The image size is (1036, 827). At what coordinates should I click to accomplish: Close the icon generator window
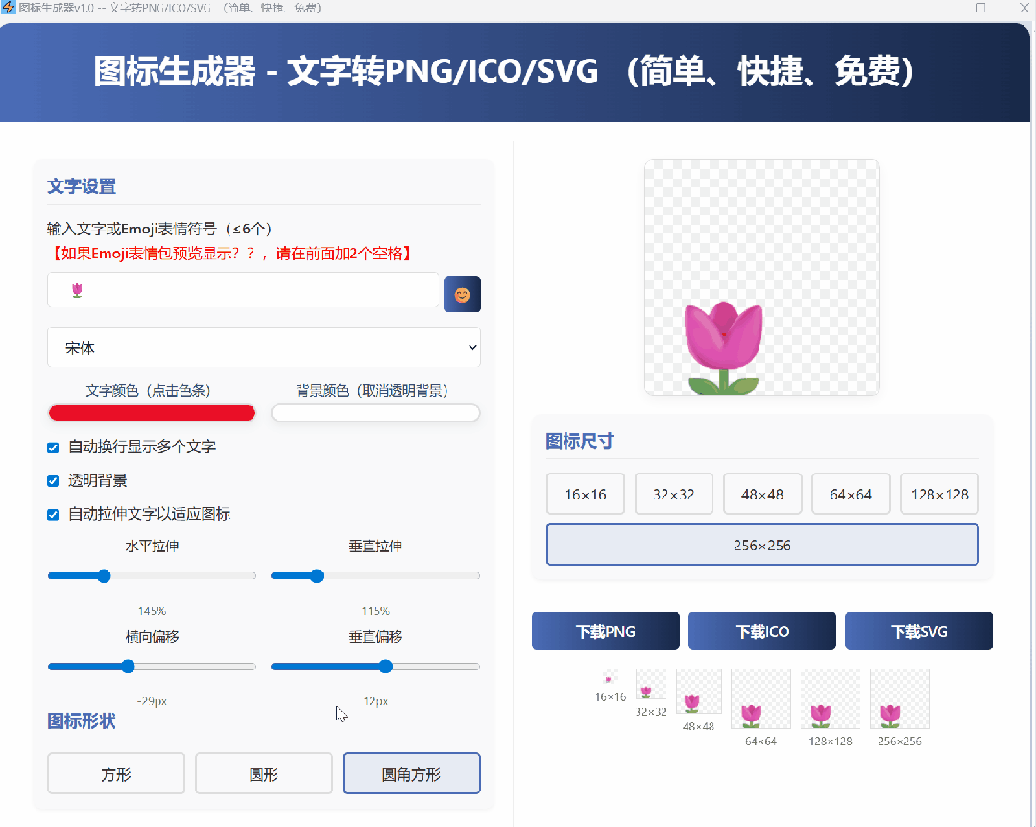(1024, 8)
